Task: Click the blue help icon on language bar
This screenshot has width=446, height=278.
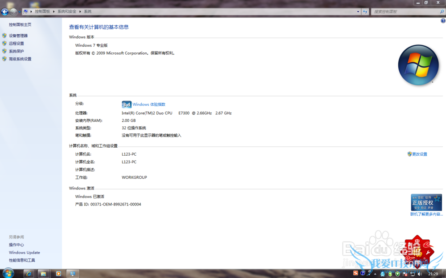Action: coord(363,273)
